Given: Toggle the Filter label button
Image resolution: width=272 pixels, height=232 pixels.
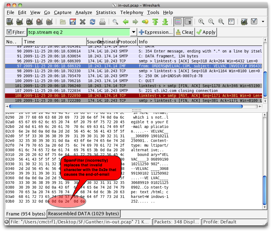Looking at the screenshot, I should tap(15, 32).
